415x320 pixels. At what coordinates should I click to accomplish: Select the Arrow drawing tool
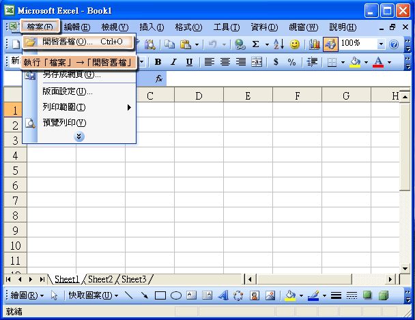[x=145, y=295]
